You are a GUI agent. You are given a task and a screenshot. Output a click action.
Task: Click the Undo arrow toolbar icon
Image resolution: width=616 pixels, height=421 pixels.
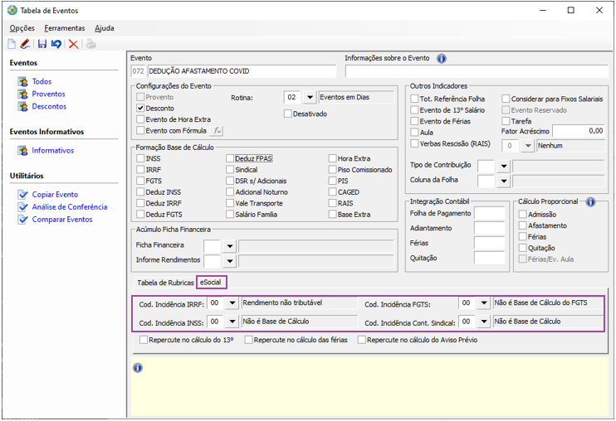56,44
